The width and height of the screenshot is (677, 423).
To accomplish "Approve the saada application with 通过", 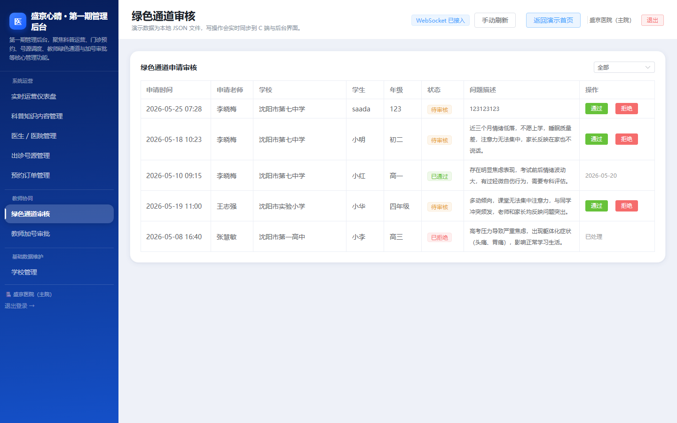I will tap(596, 109).
